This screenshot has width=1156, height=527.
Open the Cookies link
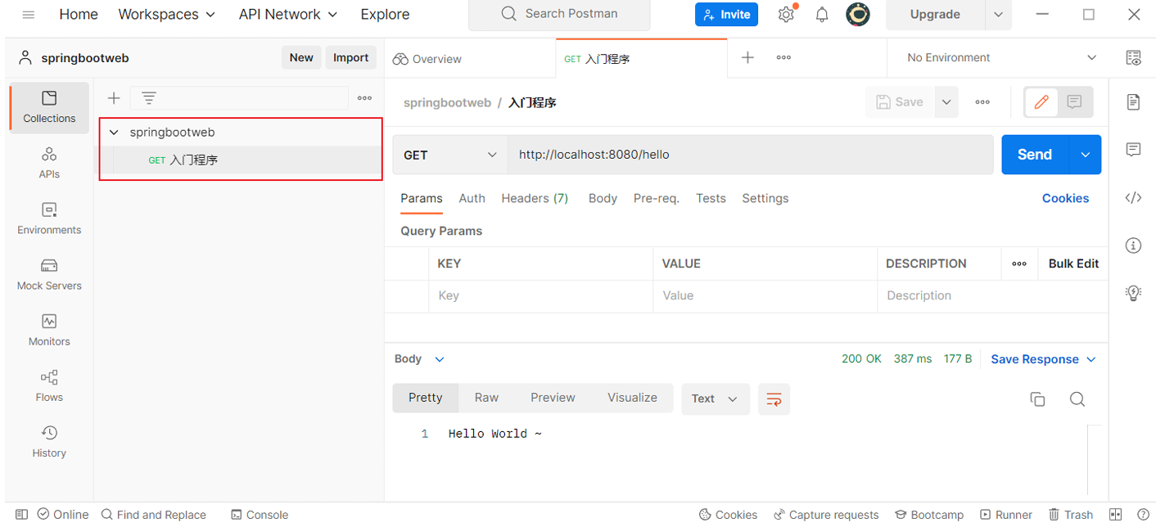(1065, 198)
